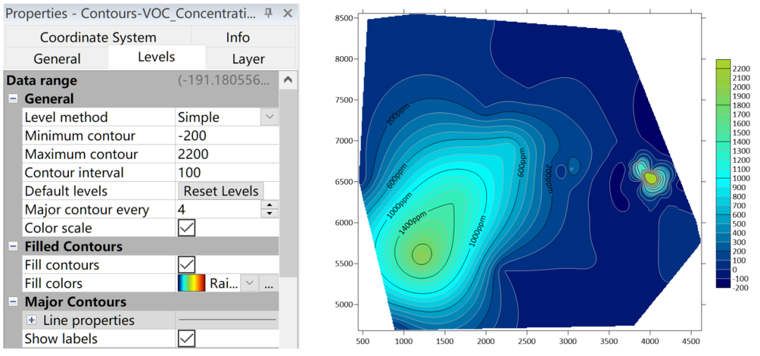
Task: Click the -200 label on the color scale
Action: tap(741, 288)
